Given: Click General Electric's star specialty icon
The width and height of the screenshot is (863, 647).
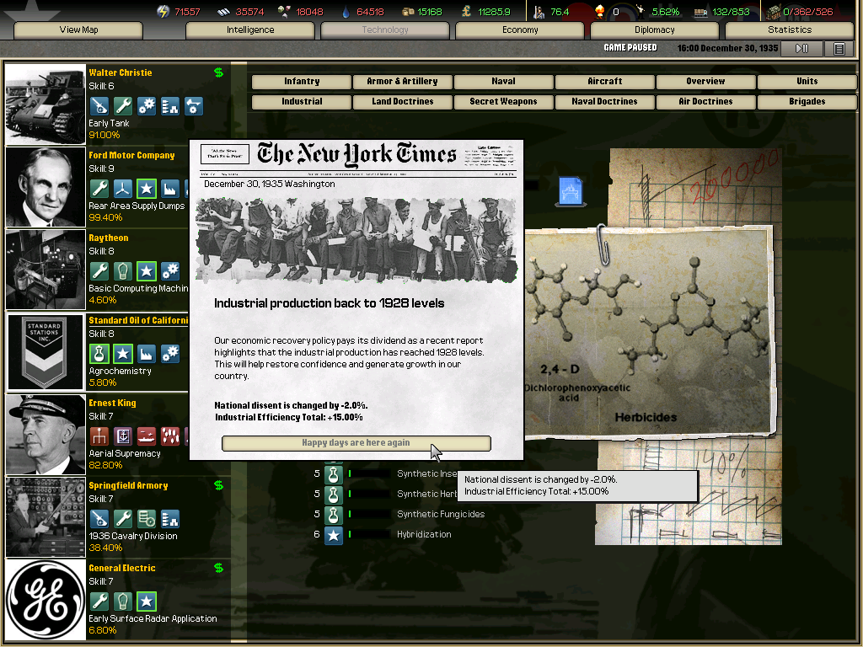Looking at the screenshot, I should coord(146,601).
